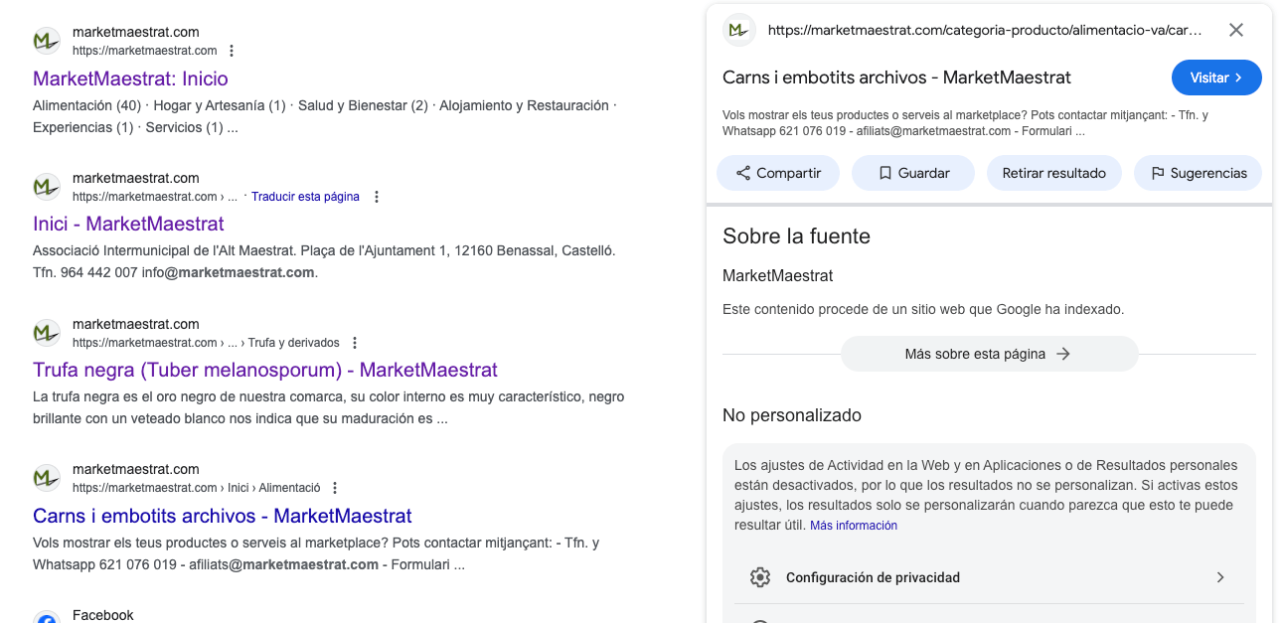The height and width of the screenshot is (623, 1284).
Task: Click the Sugerencias button
Action: point(1198,173)
